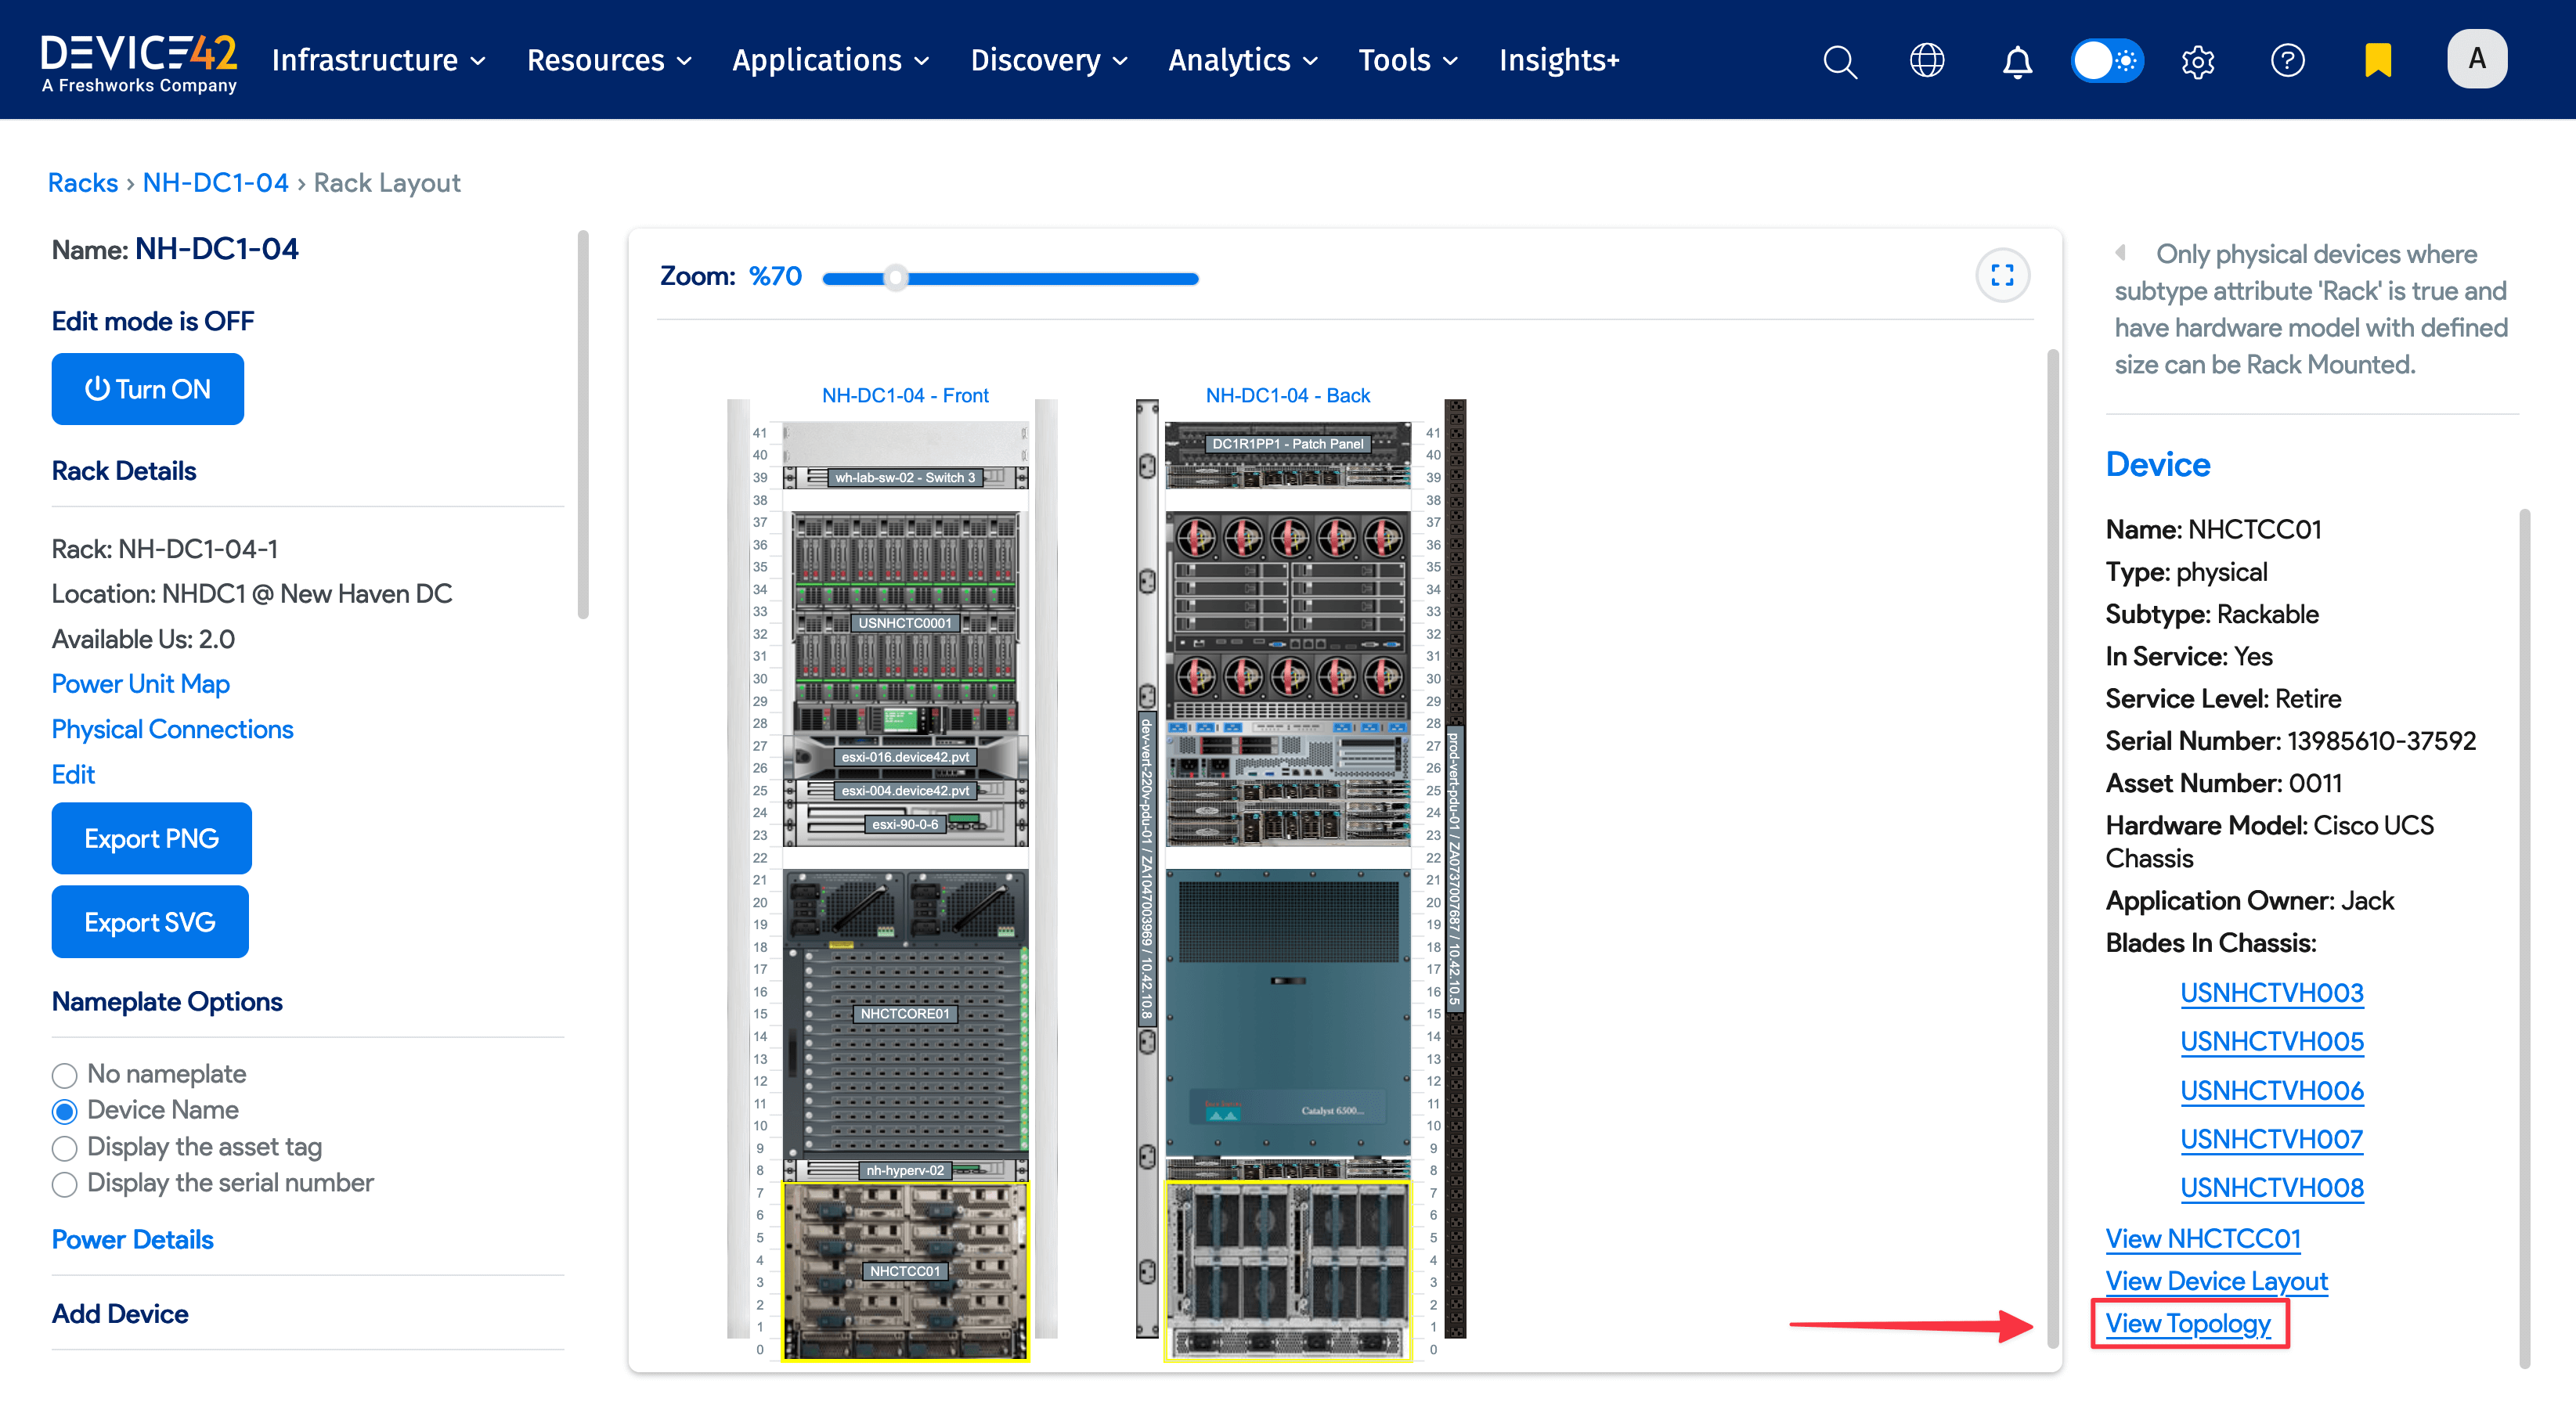The width and height of the screenshot is (2576, 1420).
Task: Click the globe language icon
Action: pyautogui.click(x=1927, y=60)
